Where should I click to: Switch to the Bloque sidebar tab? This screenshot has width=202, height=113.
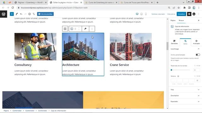pyautogui.click(x=181, y=20)
